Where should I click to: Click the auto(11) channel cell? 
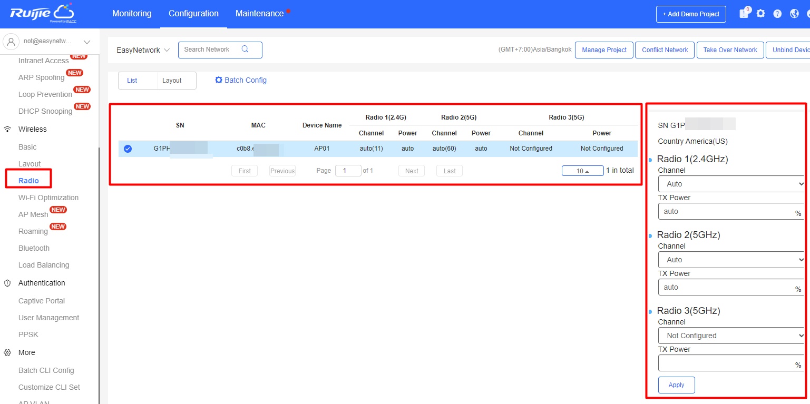tap(371, 149)
